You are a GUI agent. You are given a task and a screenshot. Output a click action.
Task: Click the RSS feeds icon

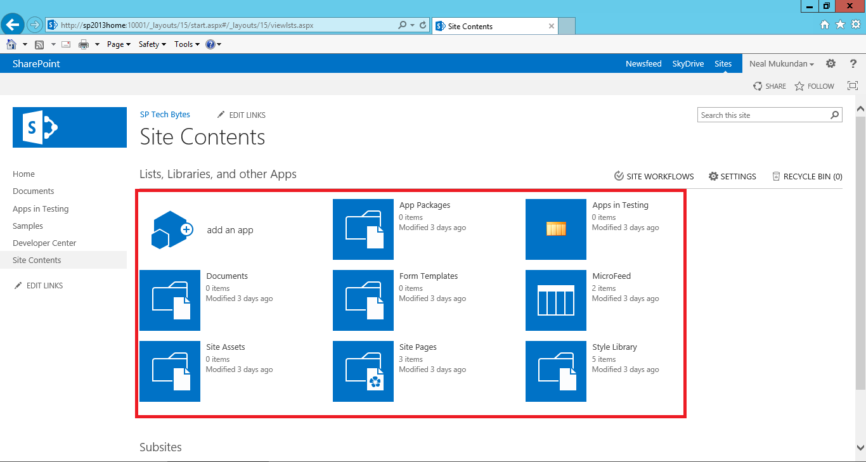point(39,44)
